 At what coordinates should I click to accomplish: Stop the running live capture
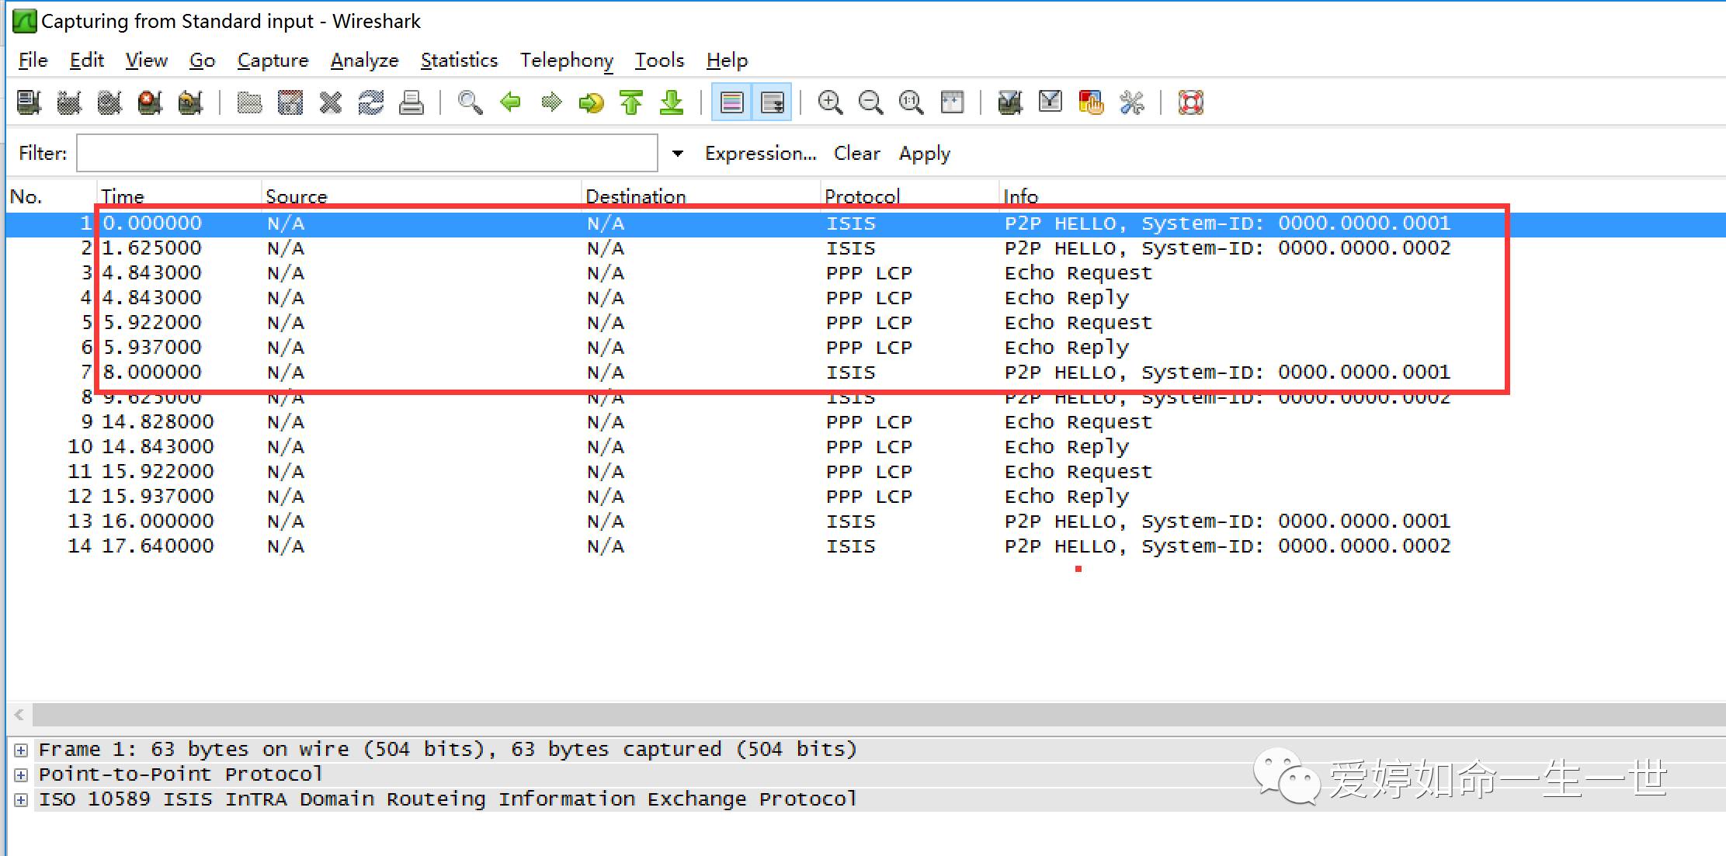coord(150,102)
